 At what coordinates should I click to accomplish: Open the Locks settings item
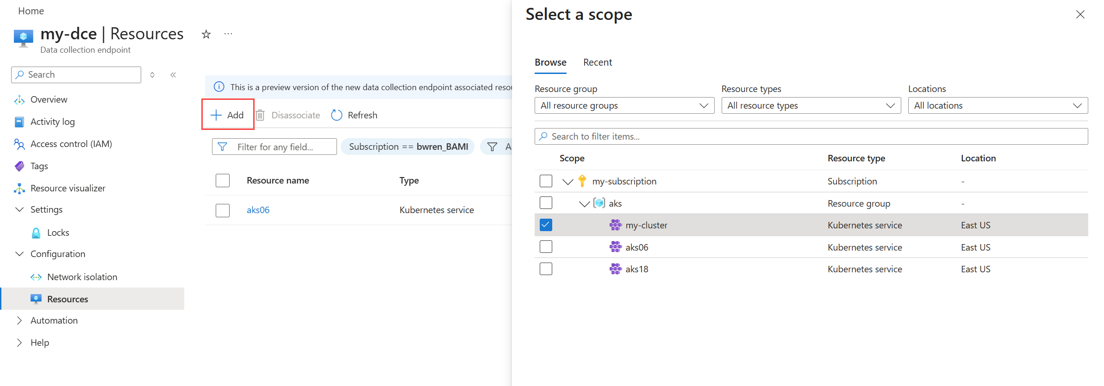(x=58, y=233)
